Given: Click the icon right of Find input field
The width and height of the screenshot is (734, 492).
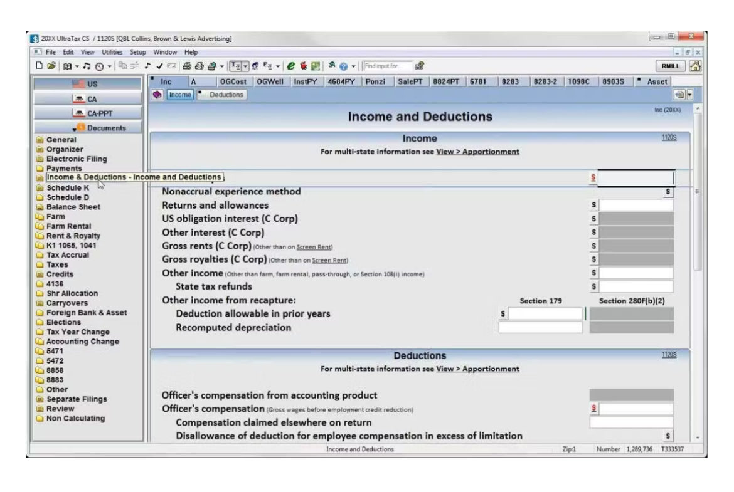Looking at the screenshot, I should pyautogui.click(x=419, y=66).
